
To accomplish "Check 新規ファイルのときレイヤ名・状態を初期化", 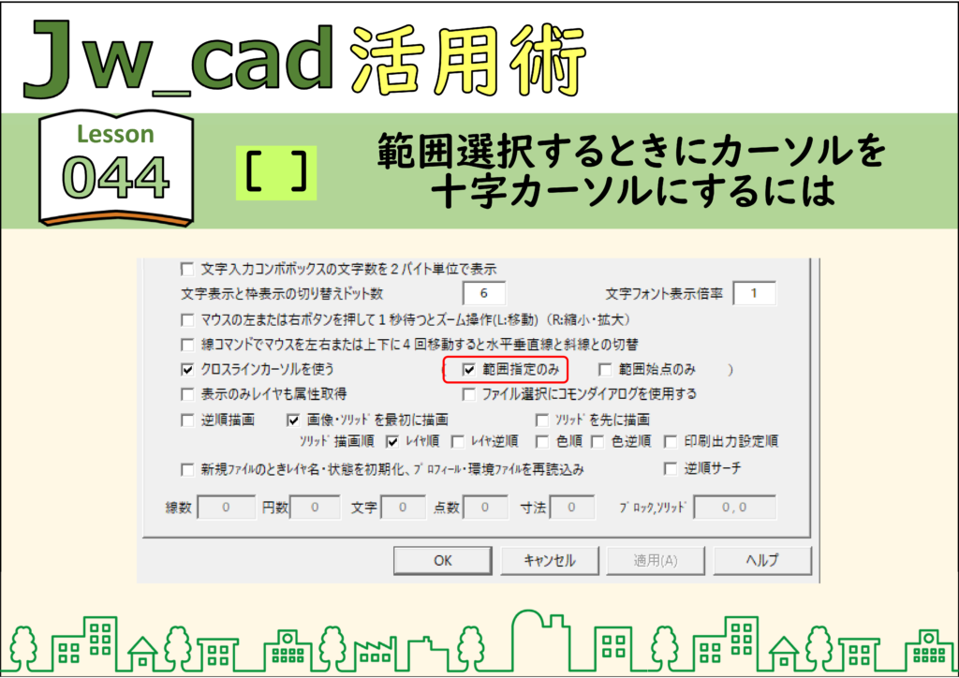I will [187, 469].
